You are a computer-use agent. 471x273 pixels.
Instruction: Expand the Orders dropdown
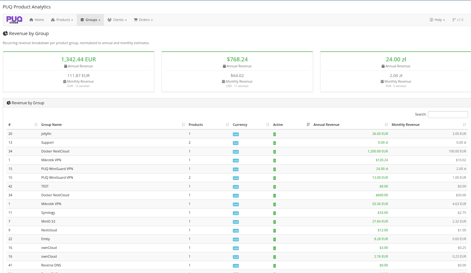point(143,20)
